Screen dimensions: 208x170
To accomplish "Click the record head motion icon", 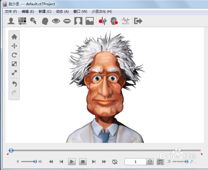I will point(114,21).
